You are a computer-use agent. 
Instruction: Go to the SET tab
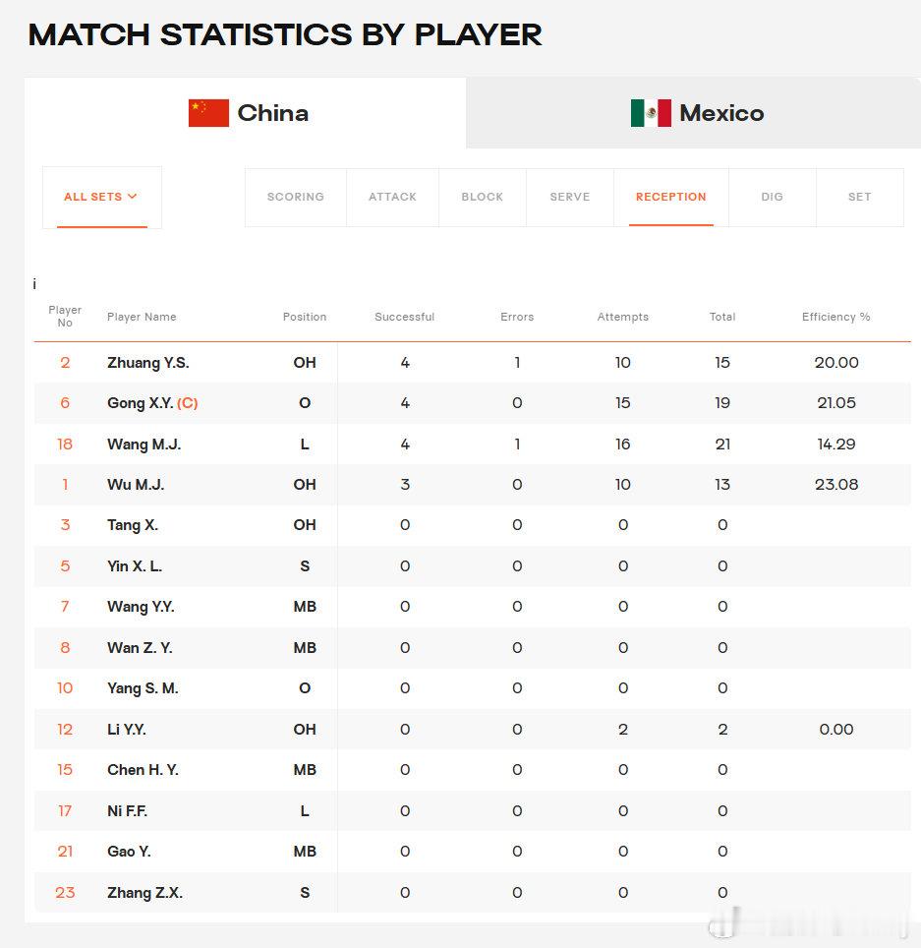tap(859, 197)
